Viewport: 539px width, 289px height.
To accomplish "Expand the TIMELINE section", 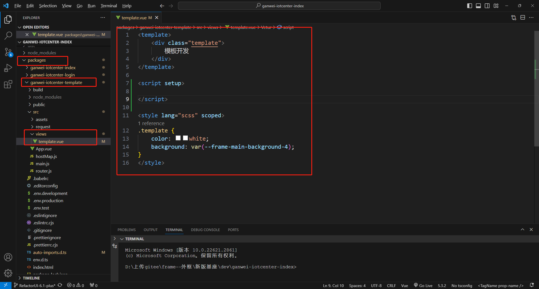I will [x=31, y=278].
